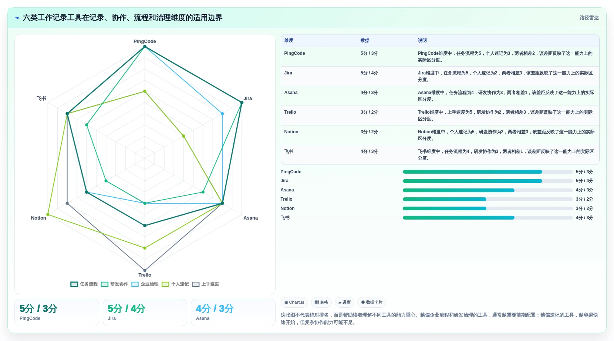This screenshot has width=614, height=341.
Task: Toggle 个人速记 legend series
Action: [175, 284]
